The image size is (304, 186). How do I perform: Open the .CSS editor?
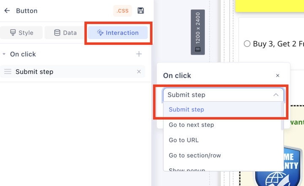(122, 11)
